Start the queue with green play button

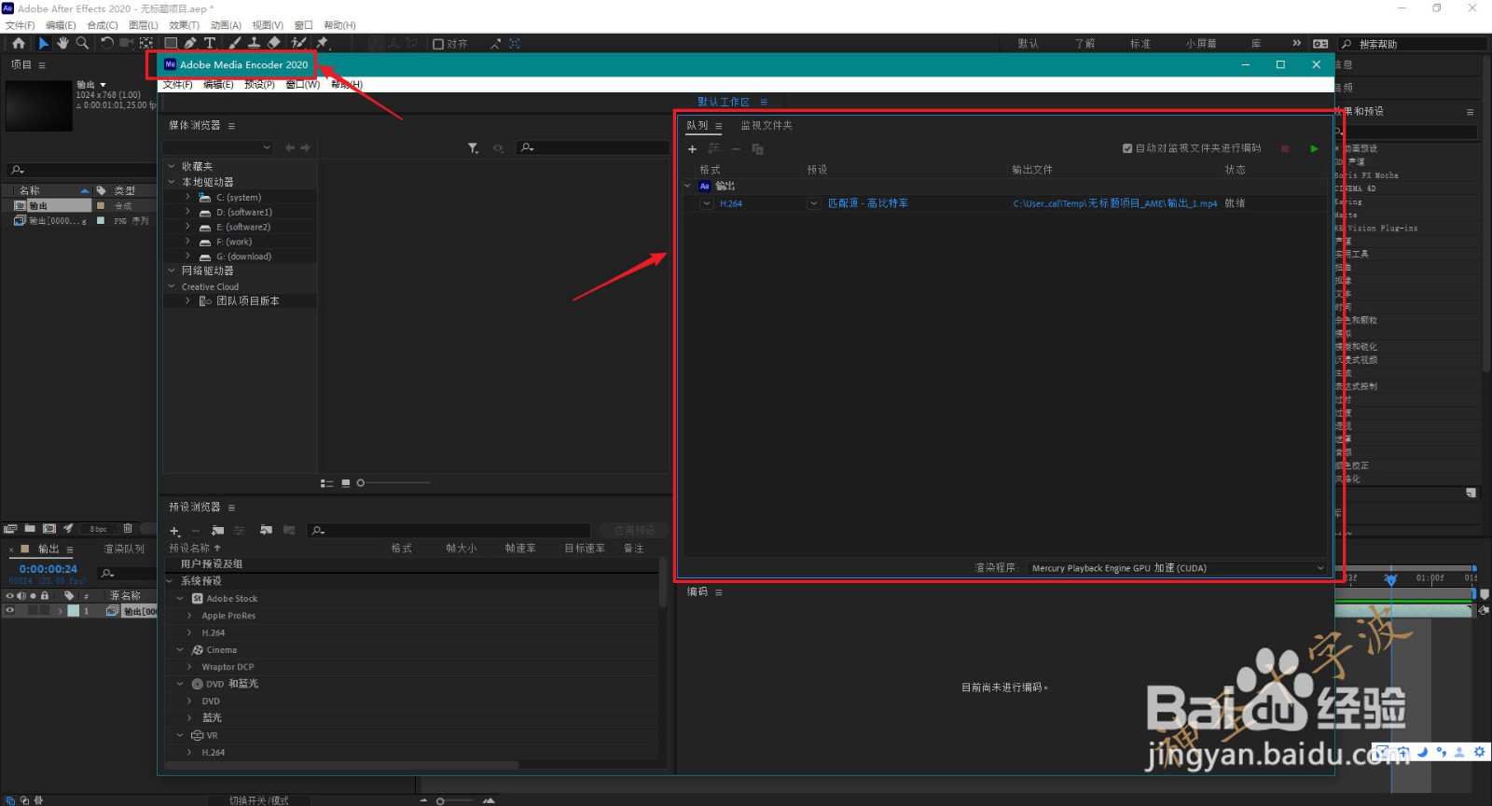1314,149
